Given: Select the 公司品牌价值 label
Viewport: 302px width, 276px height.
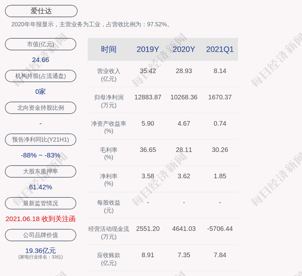Looking at the screenshot, I should point(41,235).
